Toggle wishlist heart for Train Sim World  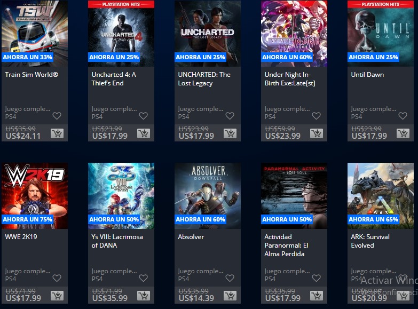point(57,116)
